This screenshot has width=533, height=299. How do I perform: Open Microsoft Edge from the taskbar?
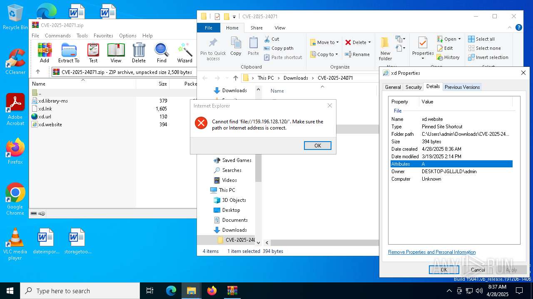[x=171, y=291]
